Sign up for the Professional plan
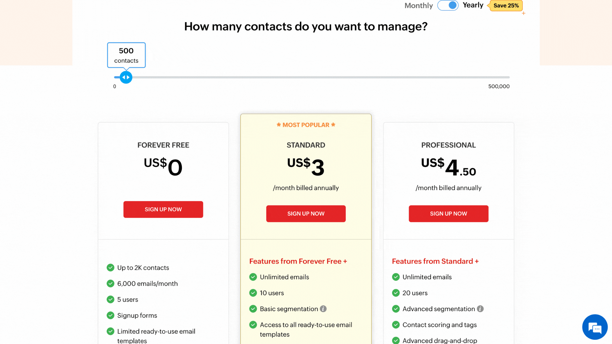Viewport: 612px width, 344px height. pyautogui.click(x=448, y=214)
